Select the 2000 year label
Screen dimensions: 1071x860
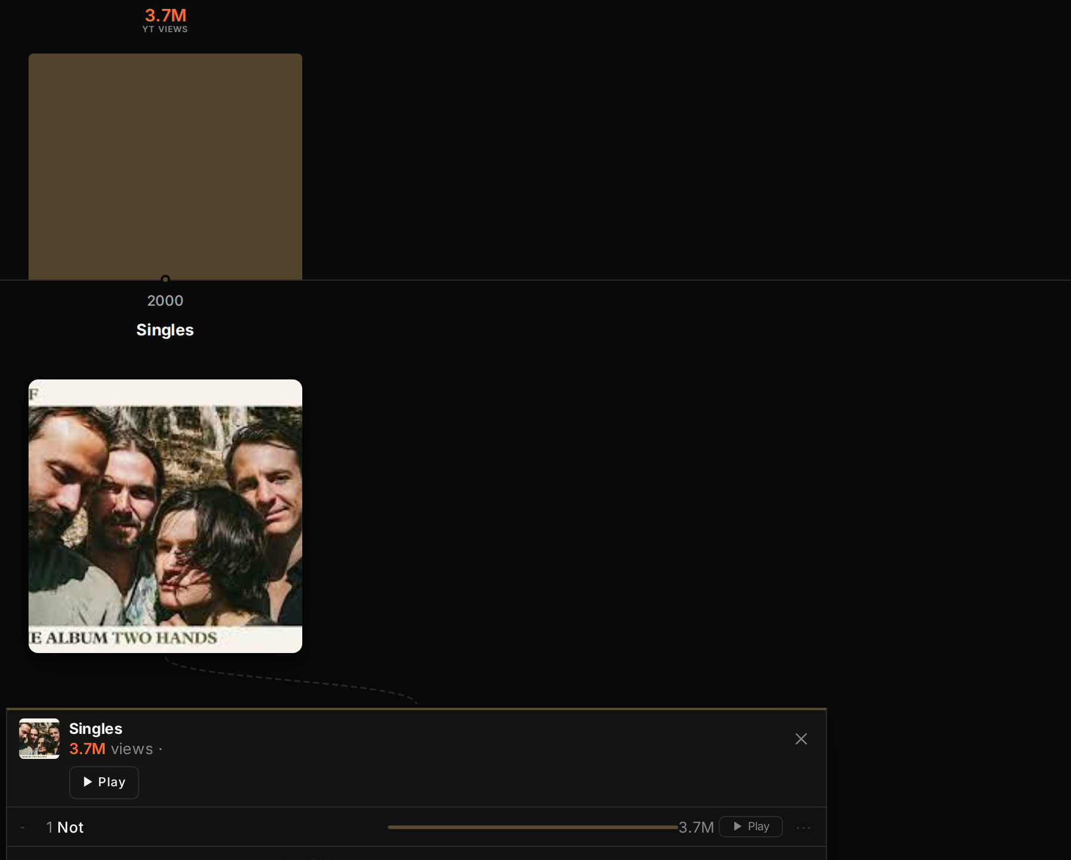pyautogui.click(x=165, y=300)
